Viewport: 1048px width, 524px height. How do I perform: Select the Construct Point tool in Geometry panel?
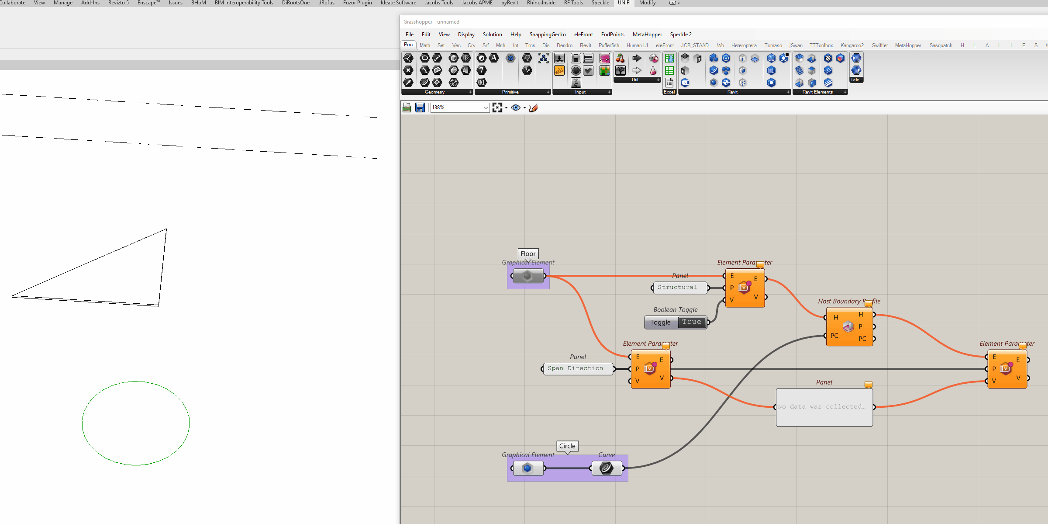coord(408,58)
